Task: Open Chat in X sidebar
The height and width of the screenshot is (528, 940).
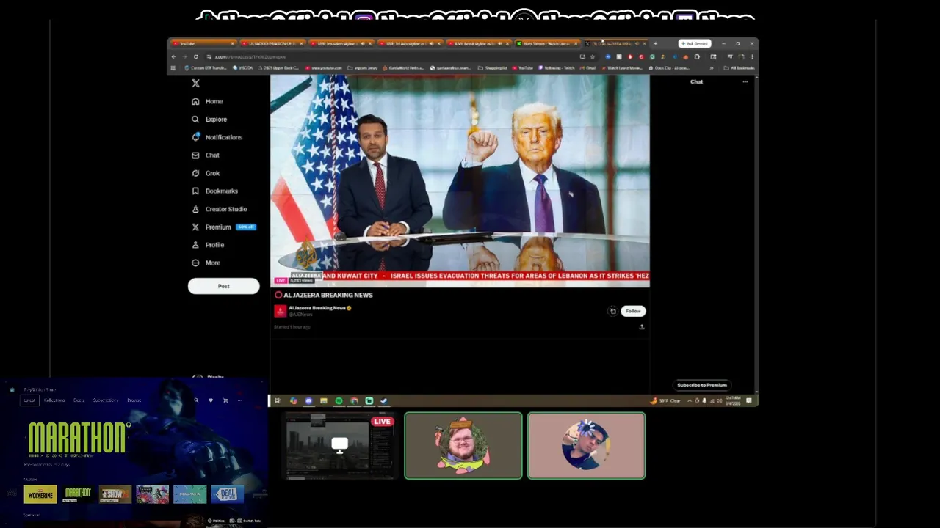Action: click(x=205, y=155)
